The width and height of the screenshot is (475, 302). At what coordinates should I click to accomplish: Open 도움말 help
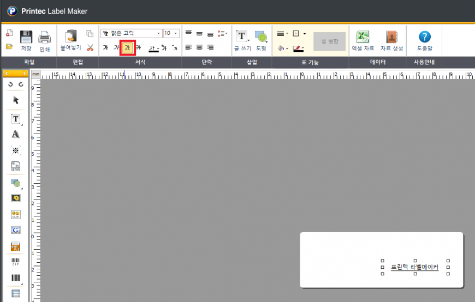click(424, 41)
